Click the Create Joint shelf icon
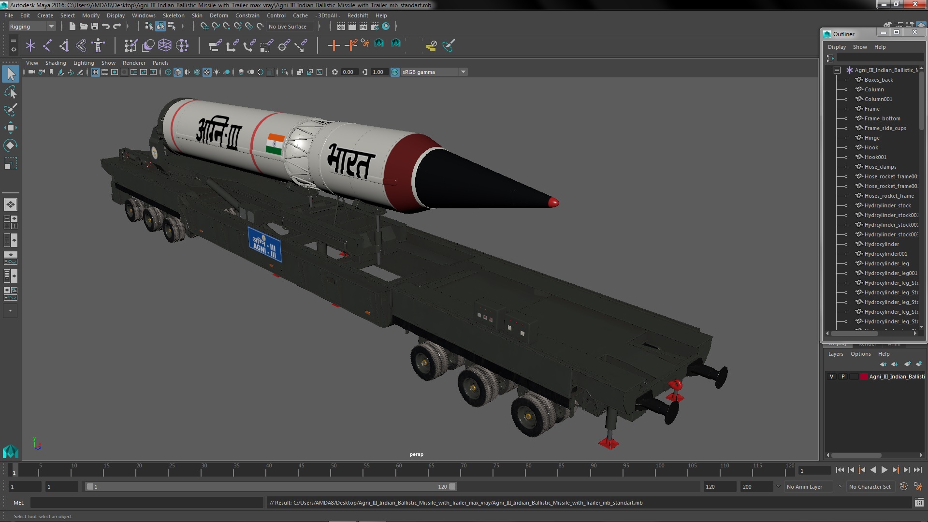The image size is (928, 522). click(47, 46)
